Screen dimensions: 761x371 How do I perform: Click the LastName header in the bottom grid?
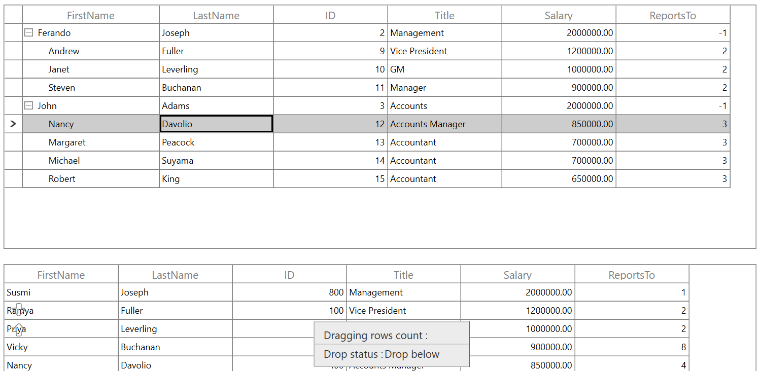click(x=176, y=275)
